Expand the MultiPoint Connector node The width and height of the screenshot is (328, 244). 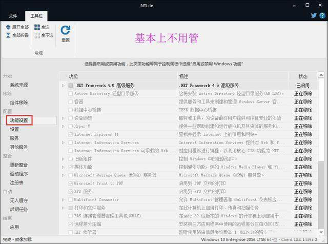(x=64, y=199)
